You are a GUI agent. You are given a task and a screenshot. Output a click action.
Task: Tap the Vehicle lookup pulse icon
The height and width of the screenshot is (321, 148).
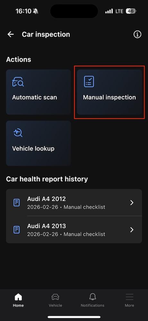click(x=18, y=133)
